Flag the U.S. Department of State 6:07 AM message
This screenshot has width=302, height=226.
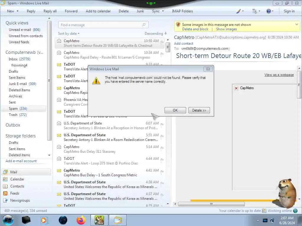pyautogui.click(x=162, y=124)
